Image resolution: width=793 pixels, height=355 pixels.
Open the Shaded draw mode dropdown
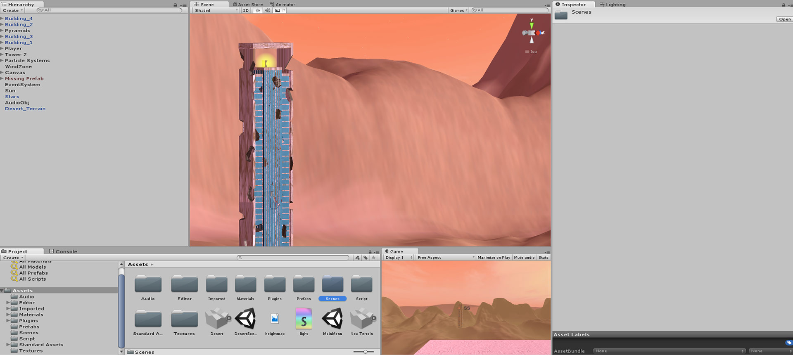(x=216, y=10)
